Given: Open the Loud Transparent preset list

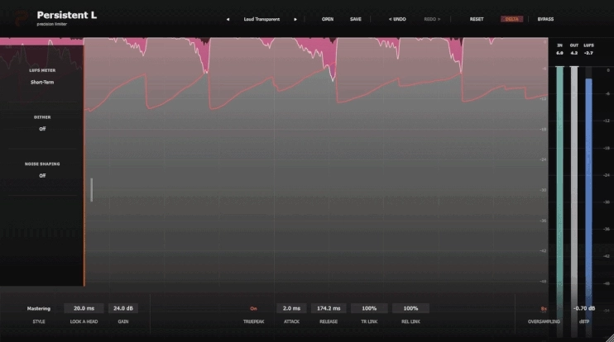Looking at the screenshot, I should [261, 19].
